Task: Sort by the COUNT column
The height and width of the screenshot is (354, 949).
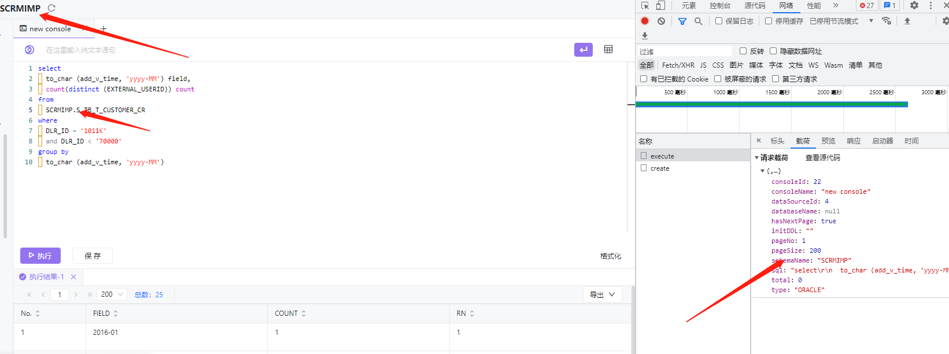Action: (304, 314)
